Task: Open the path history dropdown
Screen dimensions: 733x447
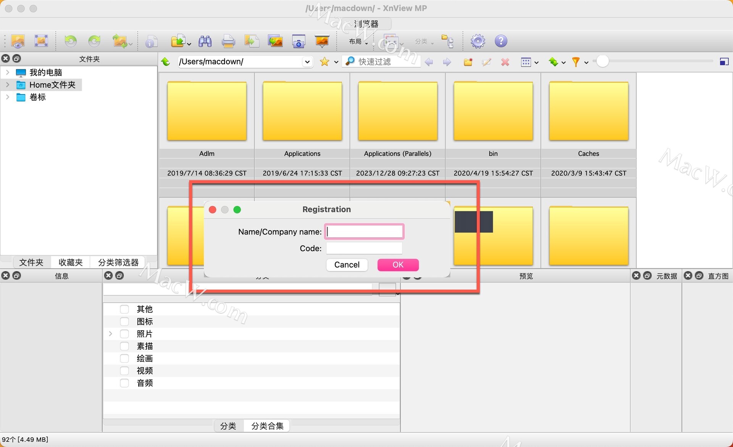Action: (307, 62)
